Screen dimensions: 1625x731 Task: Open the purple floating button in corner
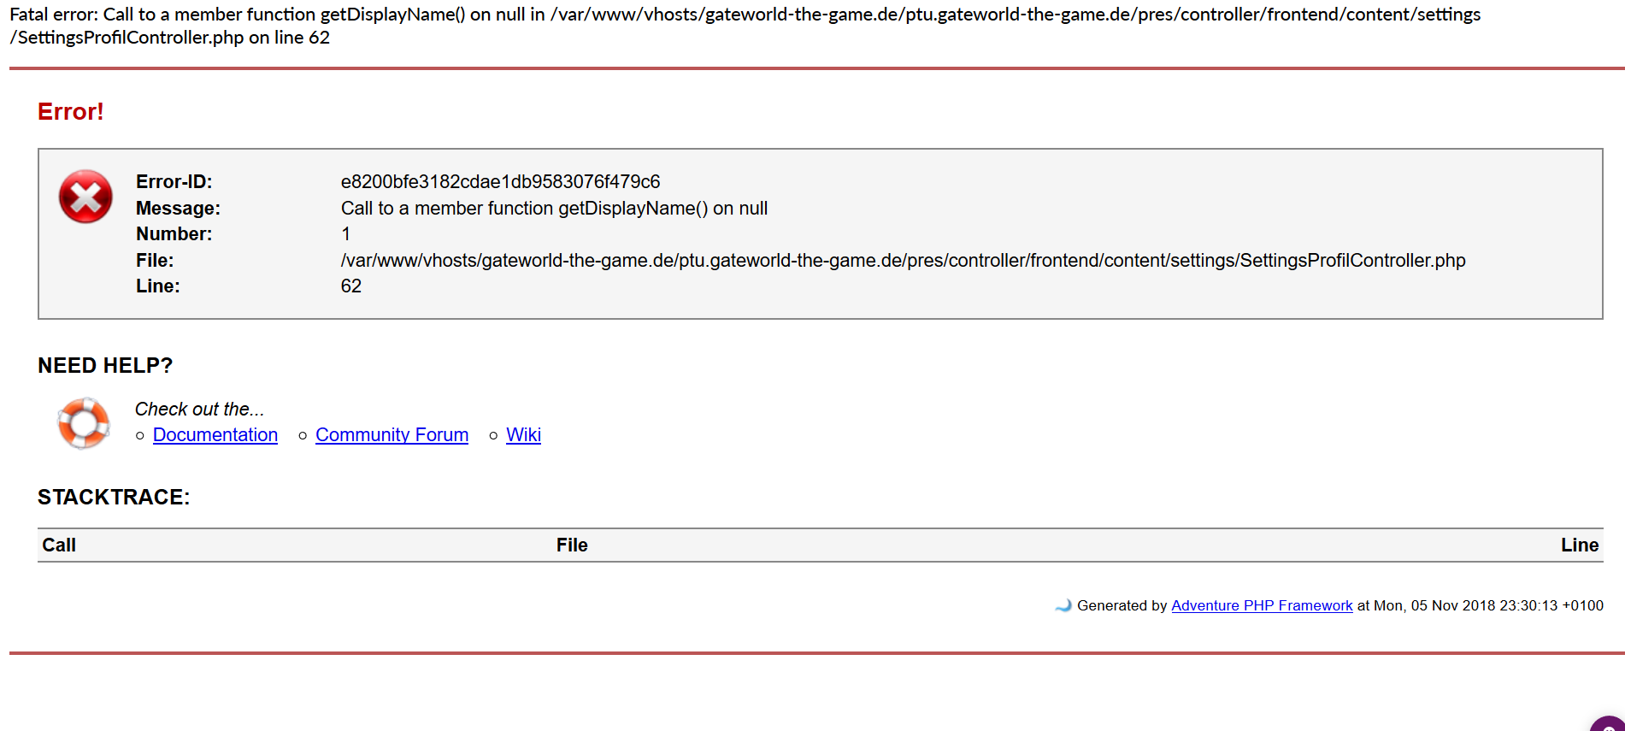coord(1610,722)
